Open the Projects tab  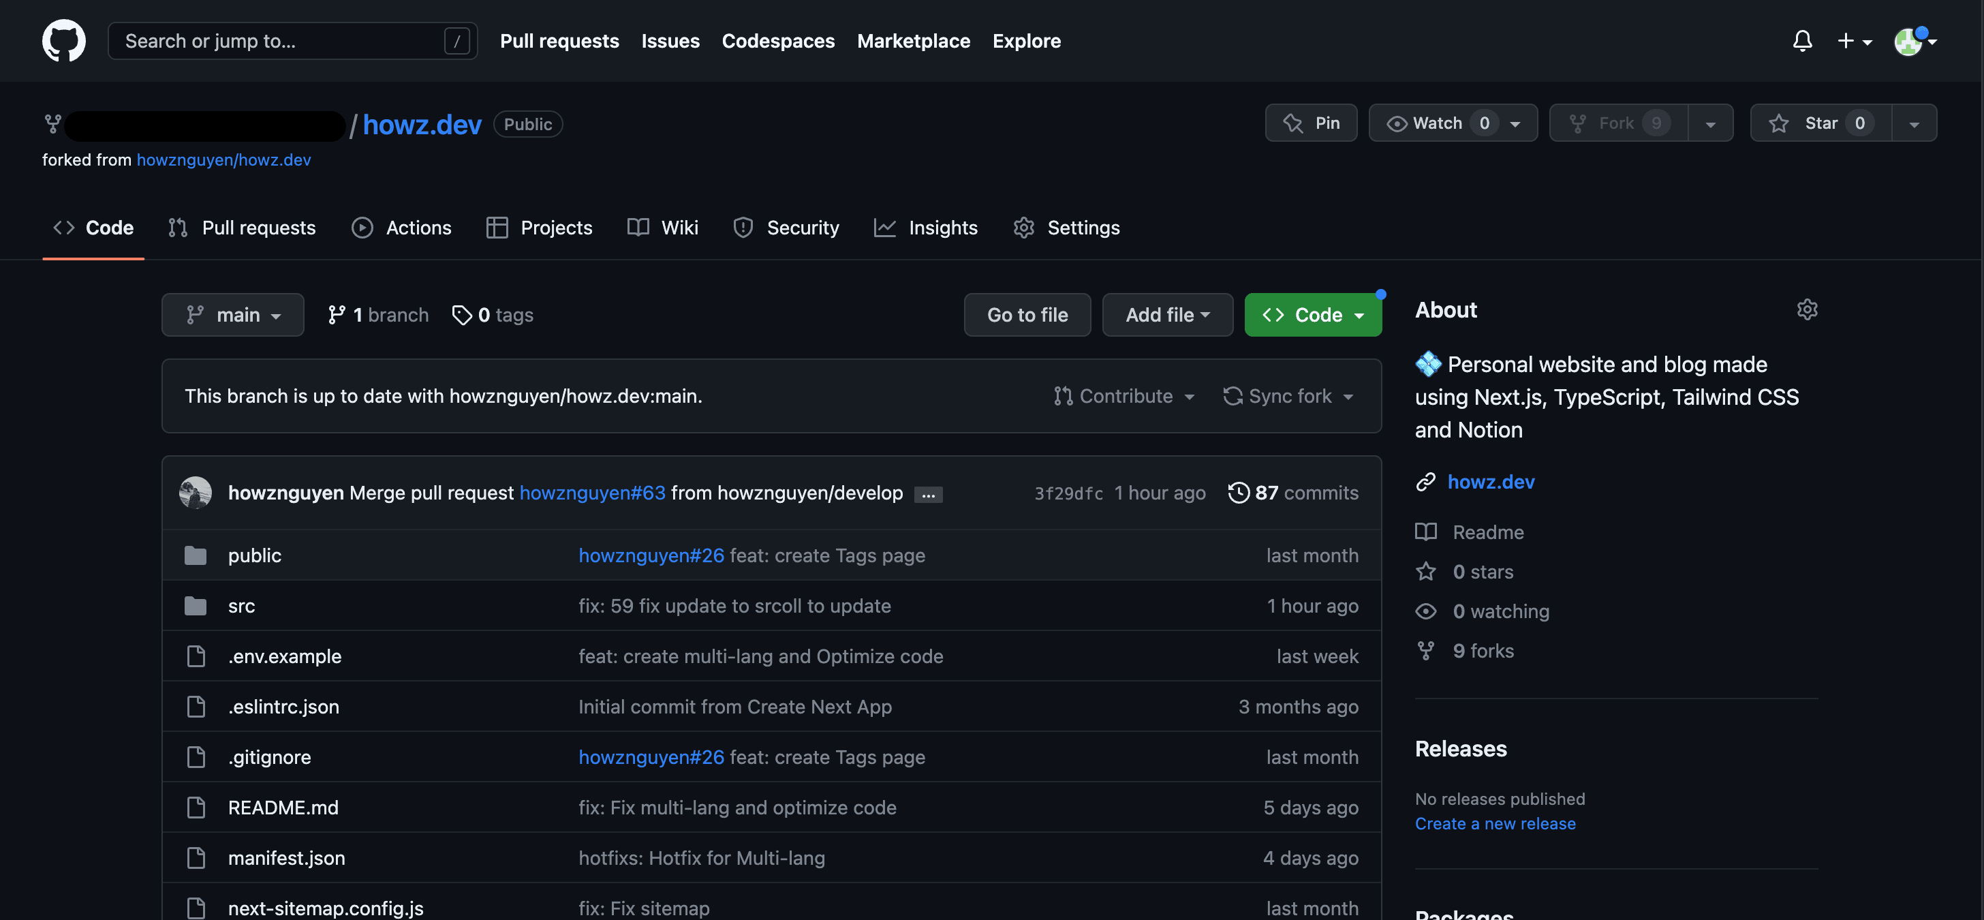(x=539, y=228)
